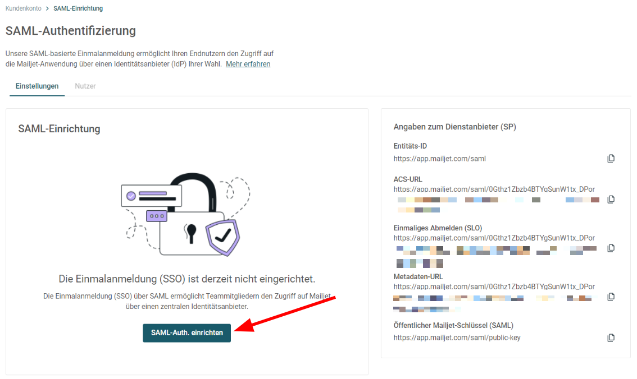
Task: Click the SAML-Auth. einrichten button
Action: coord(187,333)
